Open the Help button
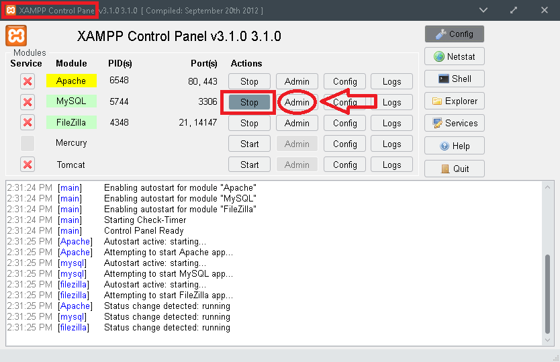Image resolution: width=560 pixels, height=362 pixels. [455, 146]
